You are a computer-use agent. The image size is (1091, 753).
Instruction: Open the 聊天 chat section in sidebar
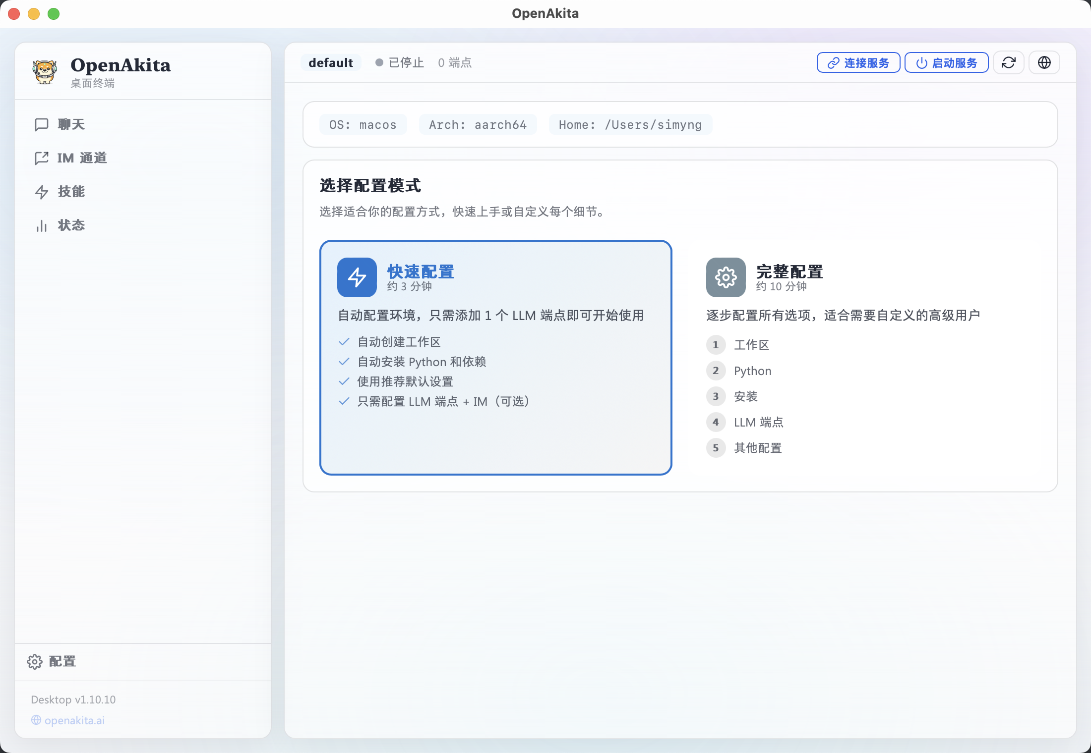tap(70, 124)
